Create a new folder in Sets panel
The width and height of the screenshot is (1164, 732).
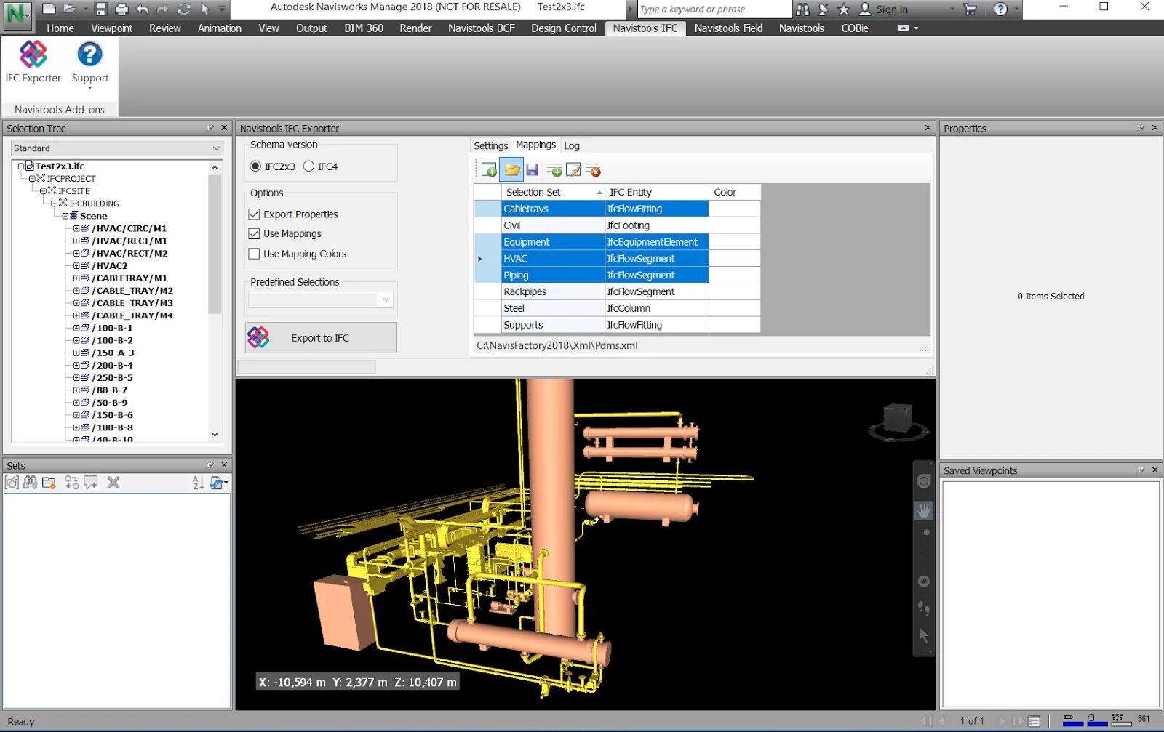coord(49,483)
